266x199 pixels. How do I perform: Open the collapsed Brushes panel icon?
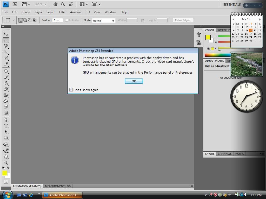(x=199, y=35)
